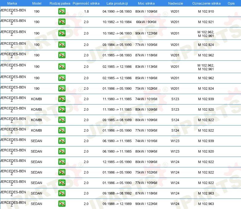Click production years 12.1985 -> 05.1990

117,162
